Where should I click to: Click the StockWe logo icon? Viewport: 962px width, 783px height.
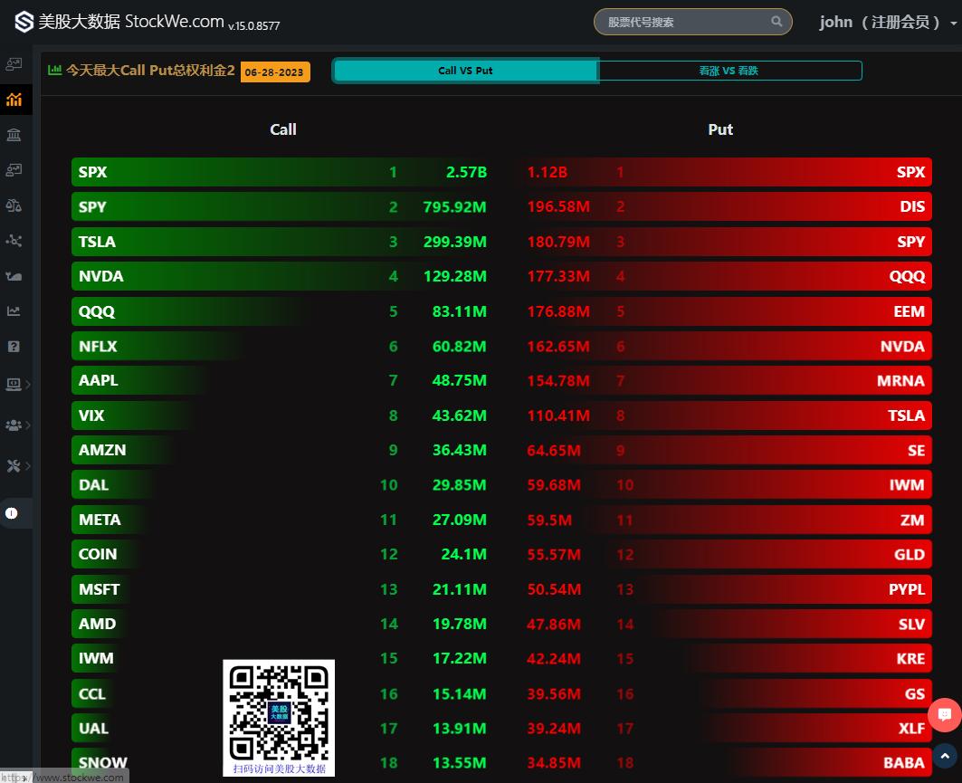pos(24,22)
